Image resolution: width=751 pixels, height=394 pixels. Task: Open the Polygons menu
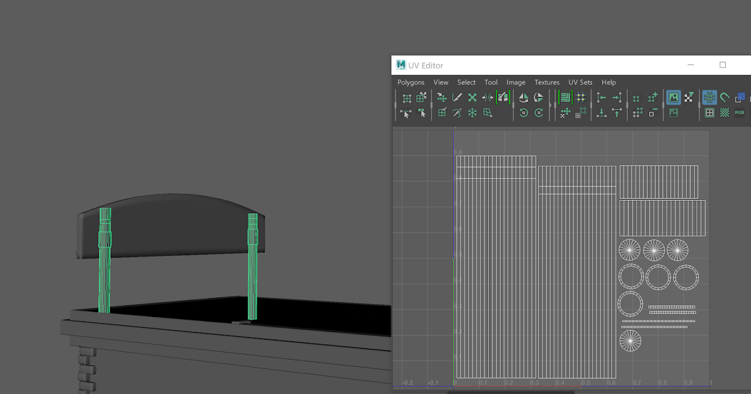tap(411, 82)
